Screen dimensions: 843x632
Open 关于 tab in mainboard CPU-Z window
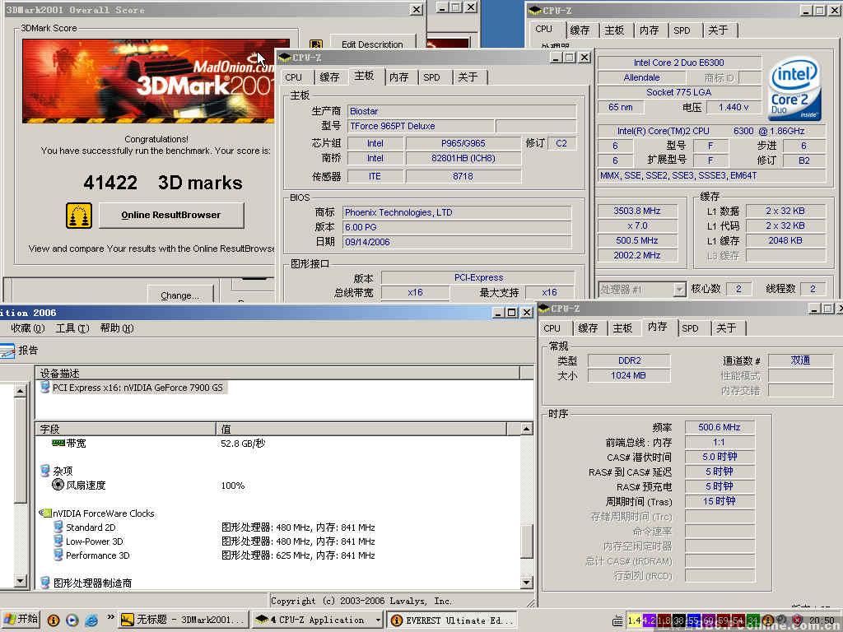(468, 77)
